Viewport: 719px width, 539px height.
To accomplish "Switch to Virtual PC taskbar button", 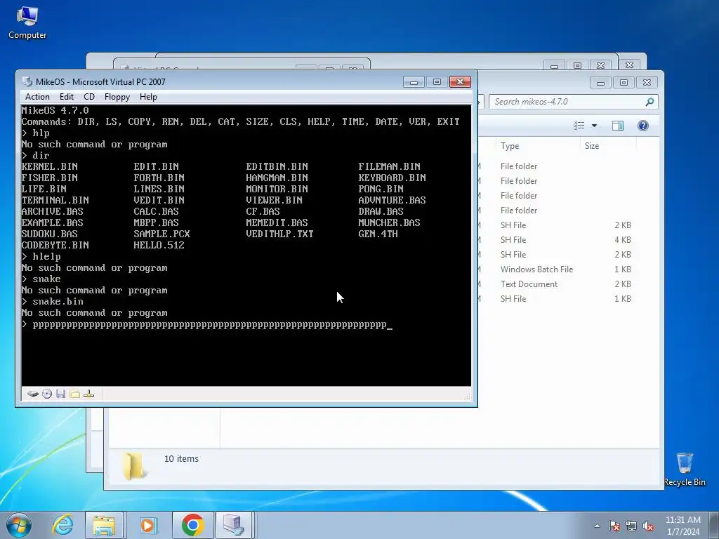I will 234,525.
